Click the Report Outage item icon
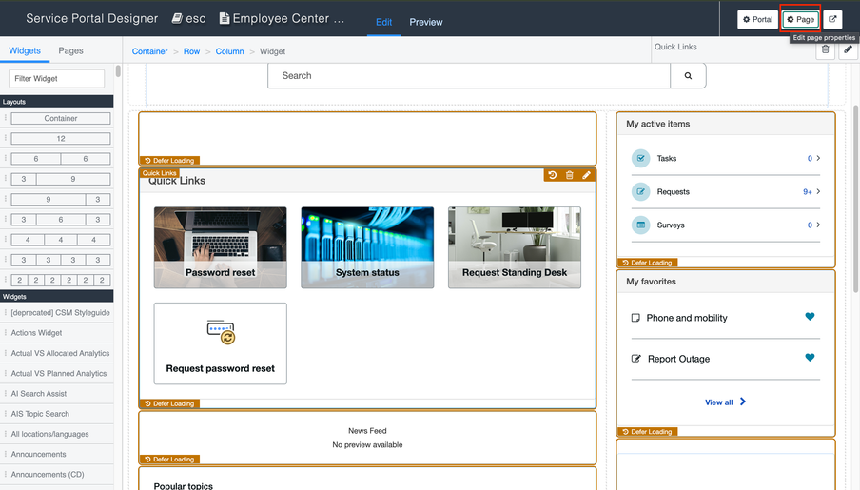The width and height of the screenshot is (860, 490). [636, 359]
